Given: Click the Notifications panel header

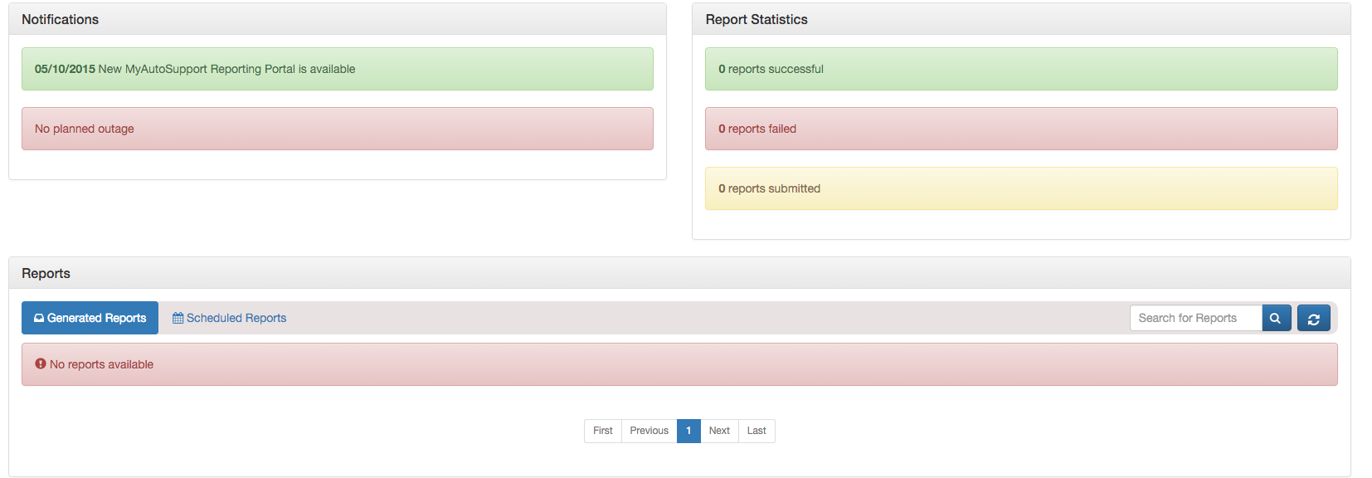Looking at the screenshot, I should click(61, 19).
